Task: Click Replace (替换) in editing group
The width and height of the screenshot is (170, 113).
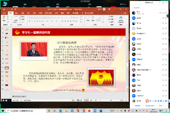Action: pos(111,19)
